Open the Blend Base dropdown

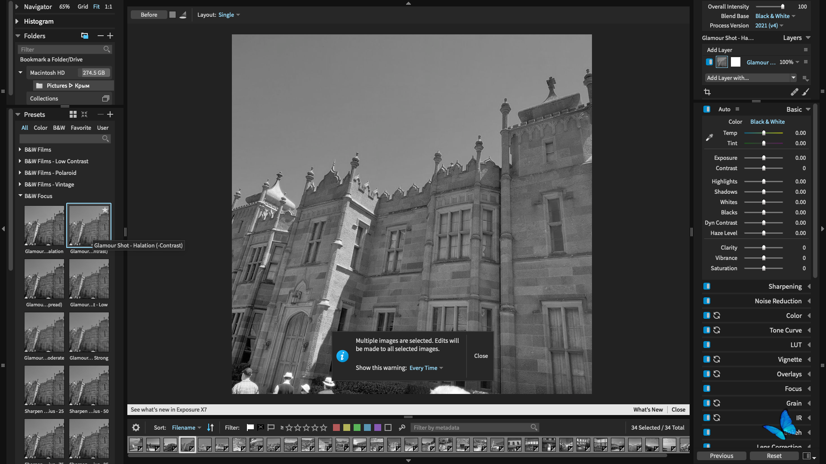[775, 16]
